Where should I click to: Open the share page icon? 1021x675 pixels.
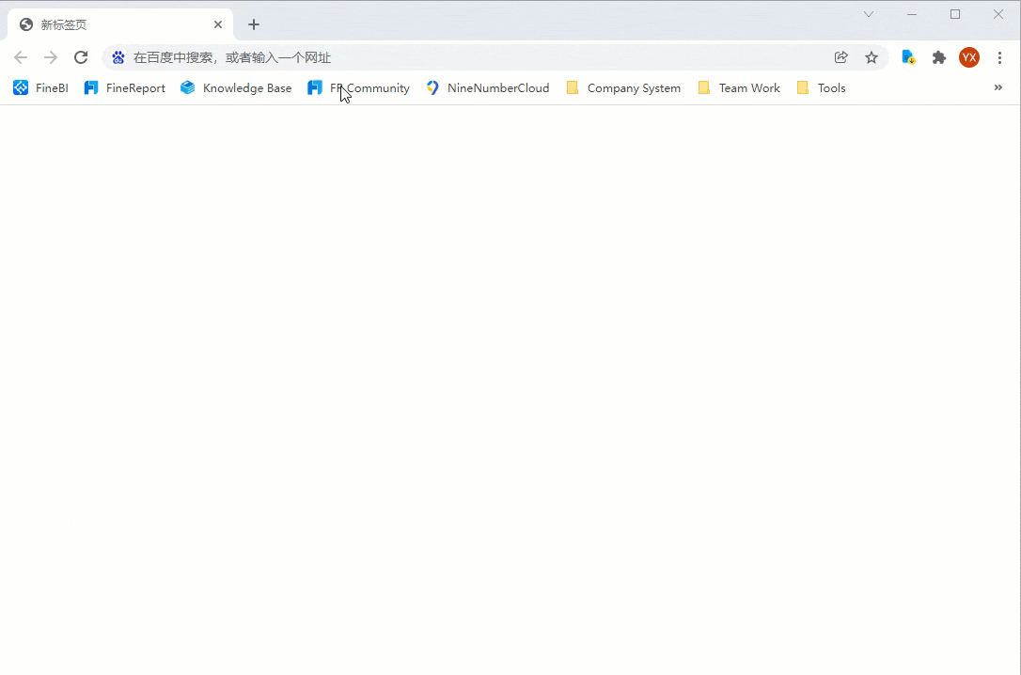pos(840,57)
